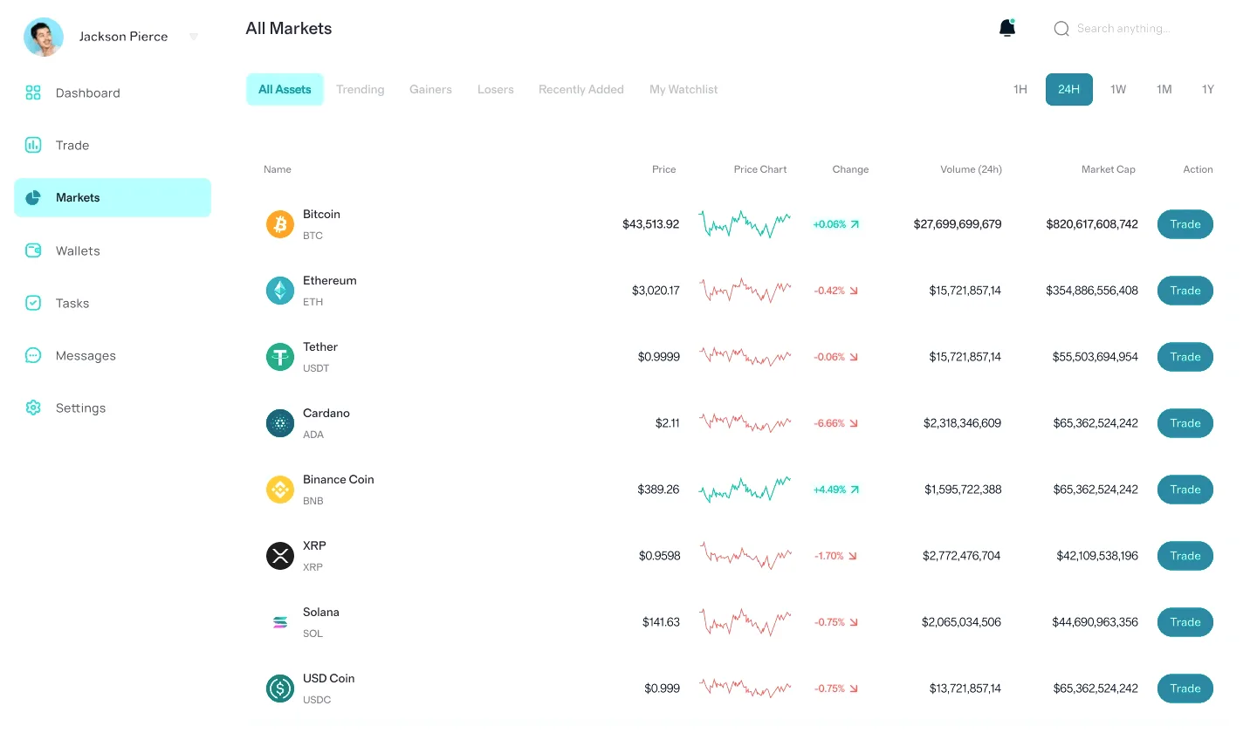Click Binance Coin's +4.49% change indicator
Viewport: 1257px width, 740px height.
(836, 490)
